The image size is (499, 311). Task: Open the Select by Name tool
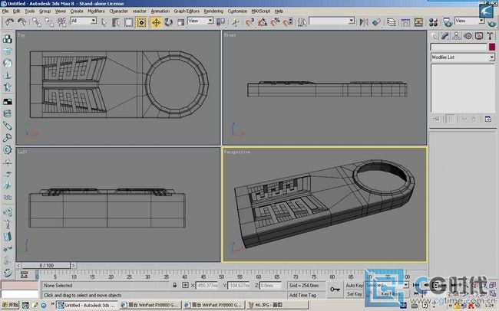(x=116, y=22)
